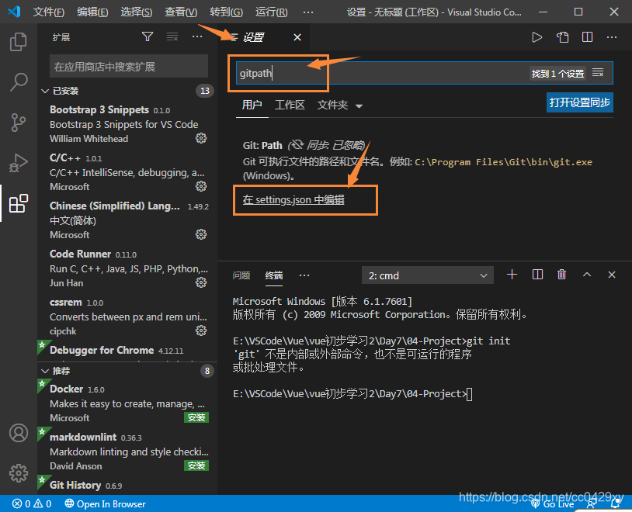This screenshot has height=512, width=632.
Task: Open the Accounts icon in activity bar
Action: click(18, 433)
